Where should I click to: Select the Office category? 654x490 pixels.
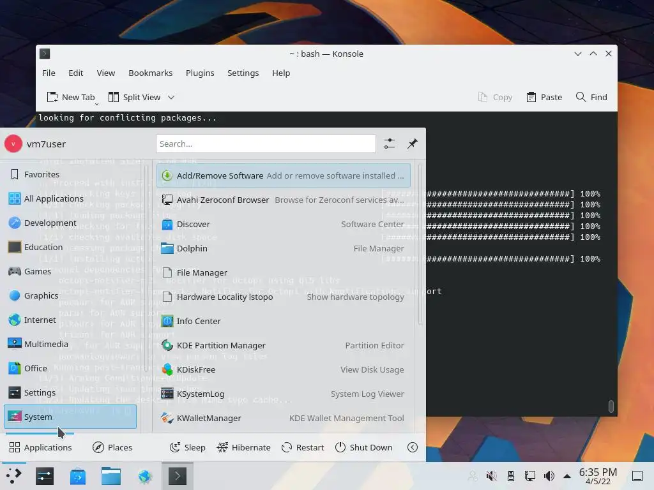tap(70, 368)
